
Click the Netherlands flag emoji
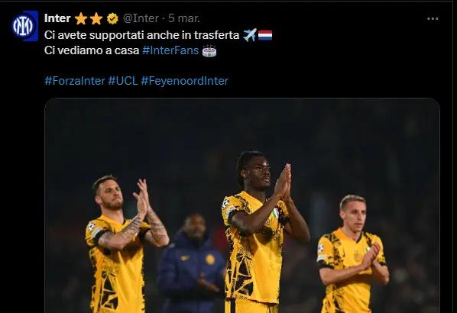click(x=265, y=35)
